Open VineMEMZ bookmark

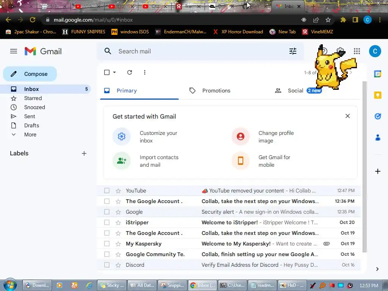318,32
